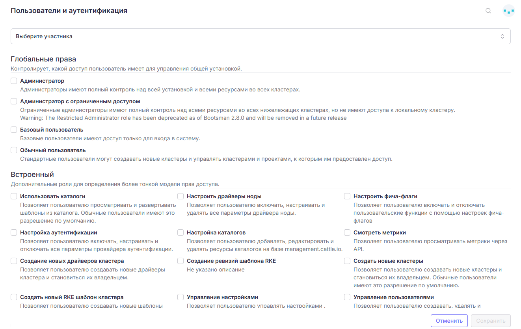Open the user avatar menu
The height and width of the screenshot is (329, 521).
click(x=509, y=11)
